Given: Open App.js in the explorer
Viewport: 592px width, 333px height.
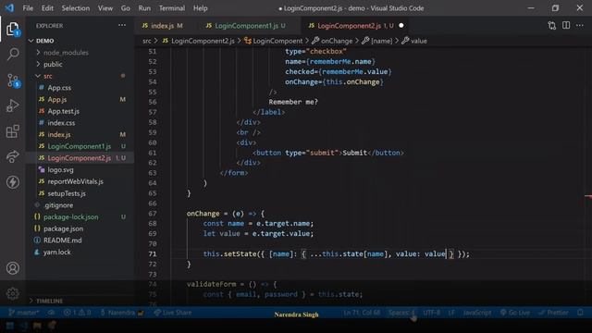Looking at the screenshot, I should pos(57,99).
